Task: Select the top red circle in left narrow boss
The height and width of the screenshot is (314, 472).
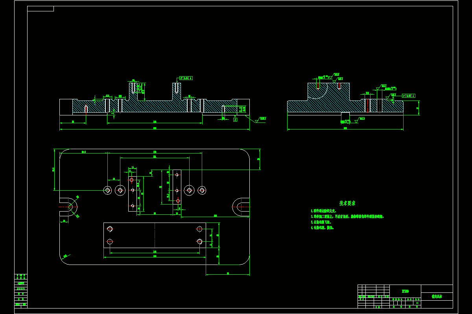Action: (131, 179)
